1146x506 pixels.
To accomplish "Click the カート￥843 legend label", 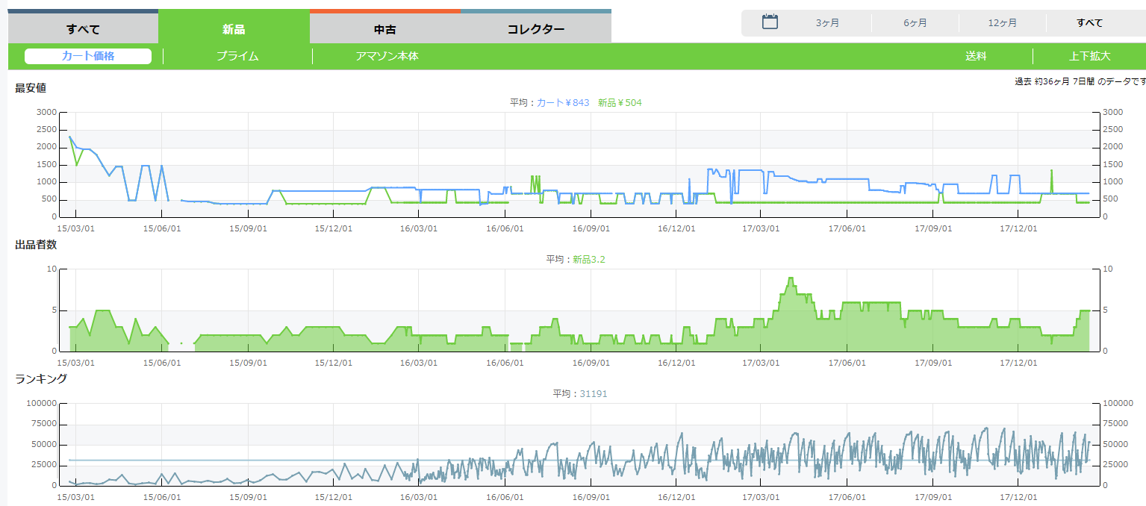I will point(563,102).
